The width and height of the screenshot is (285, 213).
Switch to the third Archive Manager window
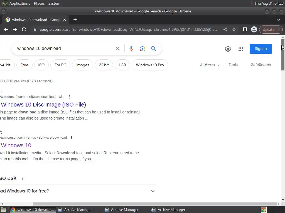tap(168, 210)
